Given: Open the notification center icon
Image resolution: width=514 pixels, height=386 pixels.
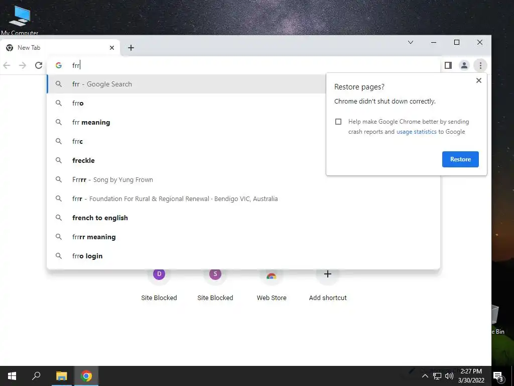Looking at the screenshot, I should click(498, 376).
